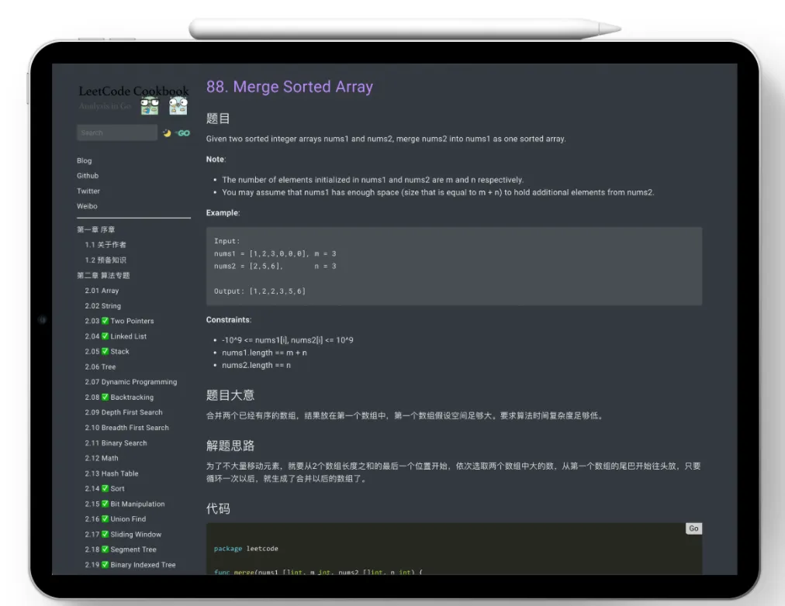785x606 pixels.
Task: Click the 88. Merge Sorted Array heading
Action: tap(289, 87)
